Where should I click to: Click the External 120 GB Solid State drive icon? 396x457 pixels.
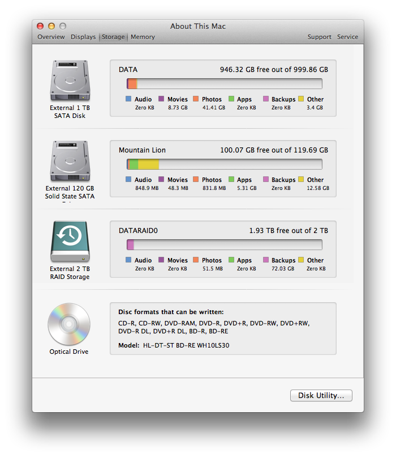point(70,162)
